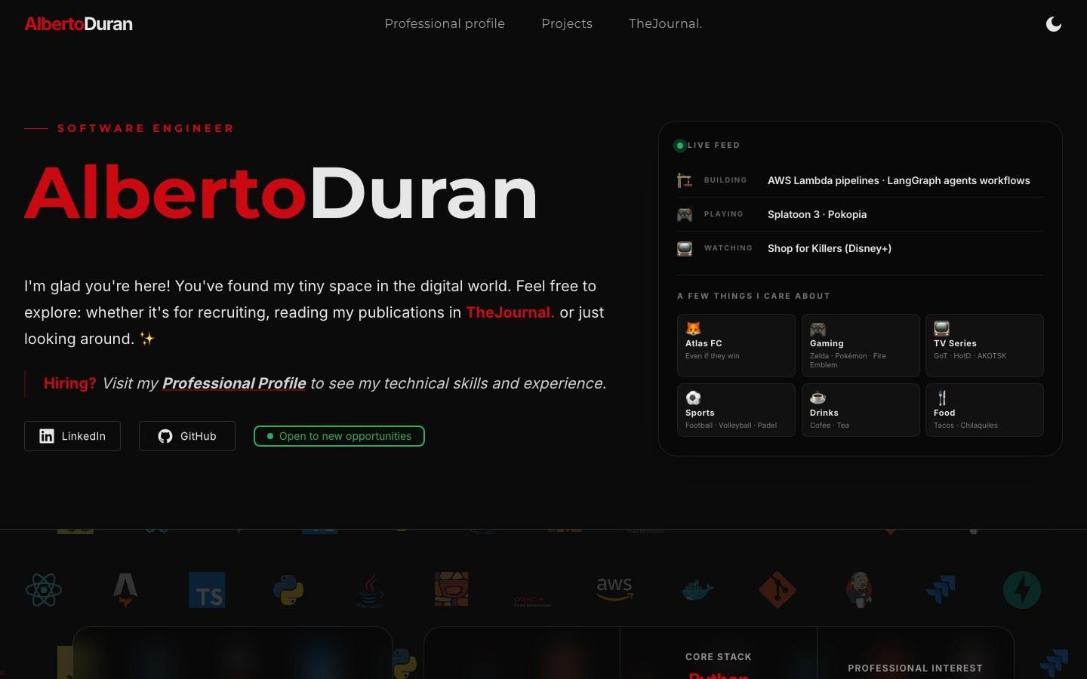Click the Java logo icon

click(x=370, y=590)
